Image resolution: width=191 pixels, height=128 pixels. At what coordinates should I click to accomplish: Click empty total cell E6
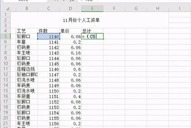(92, 42)
